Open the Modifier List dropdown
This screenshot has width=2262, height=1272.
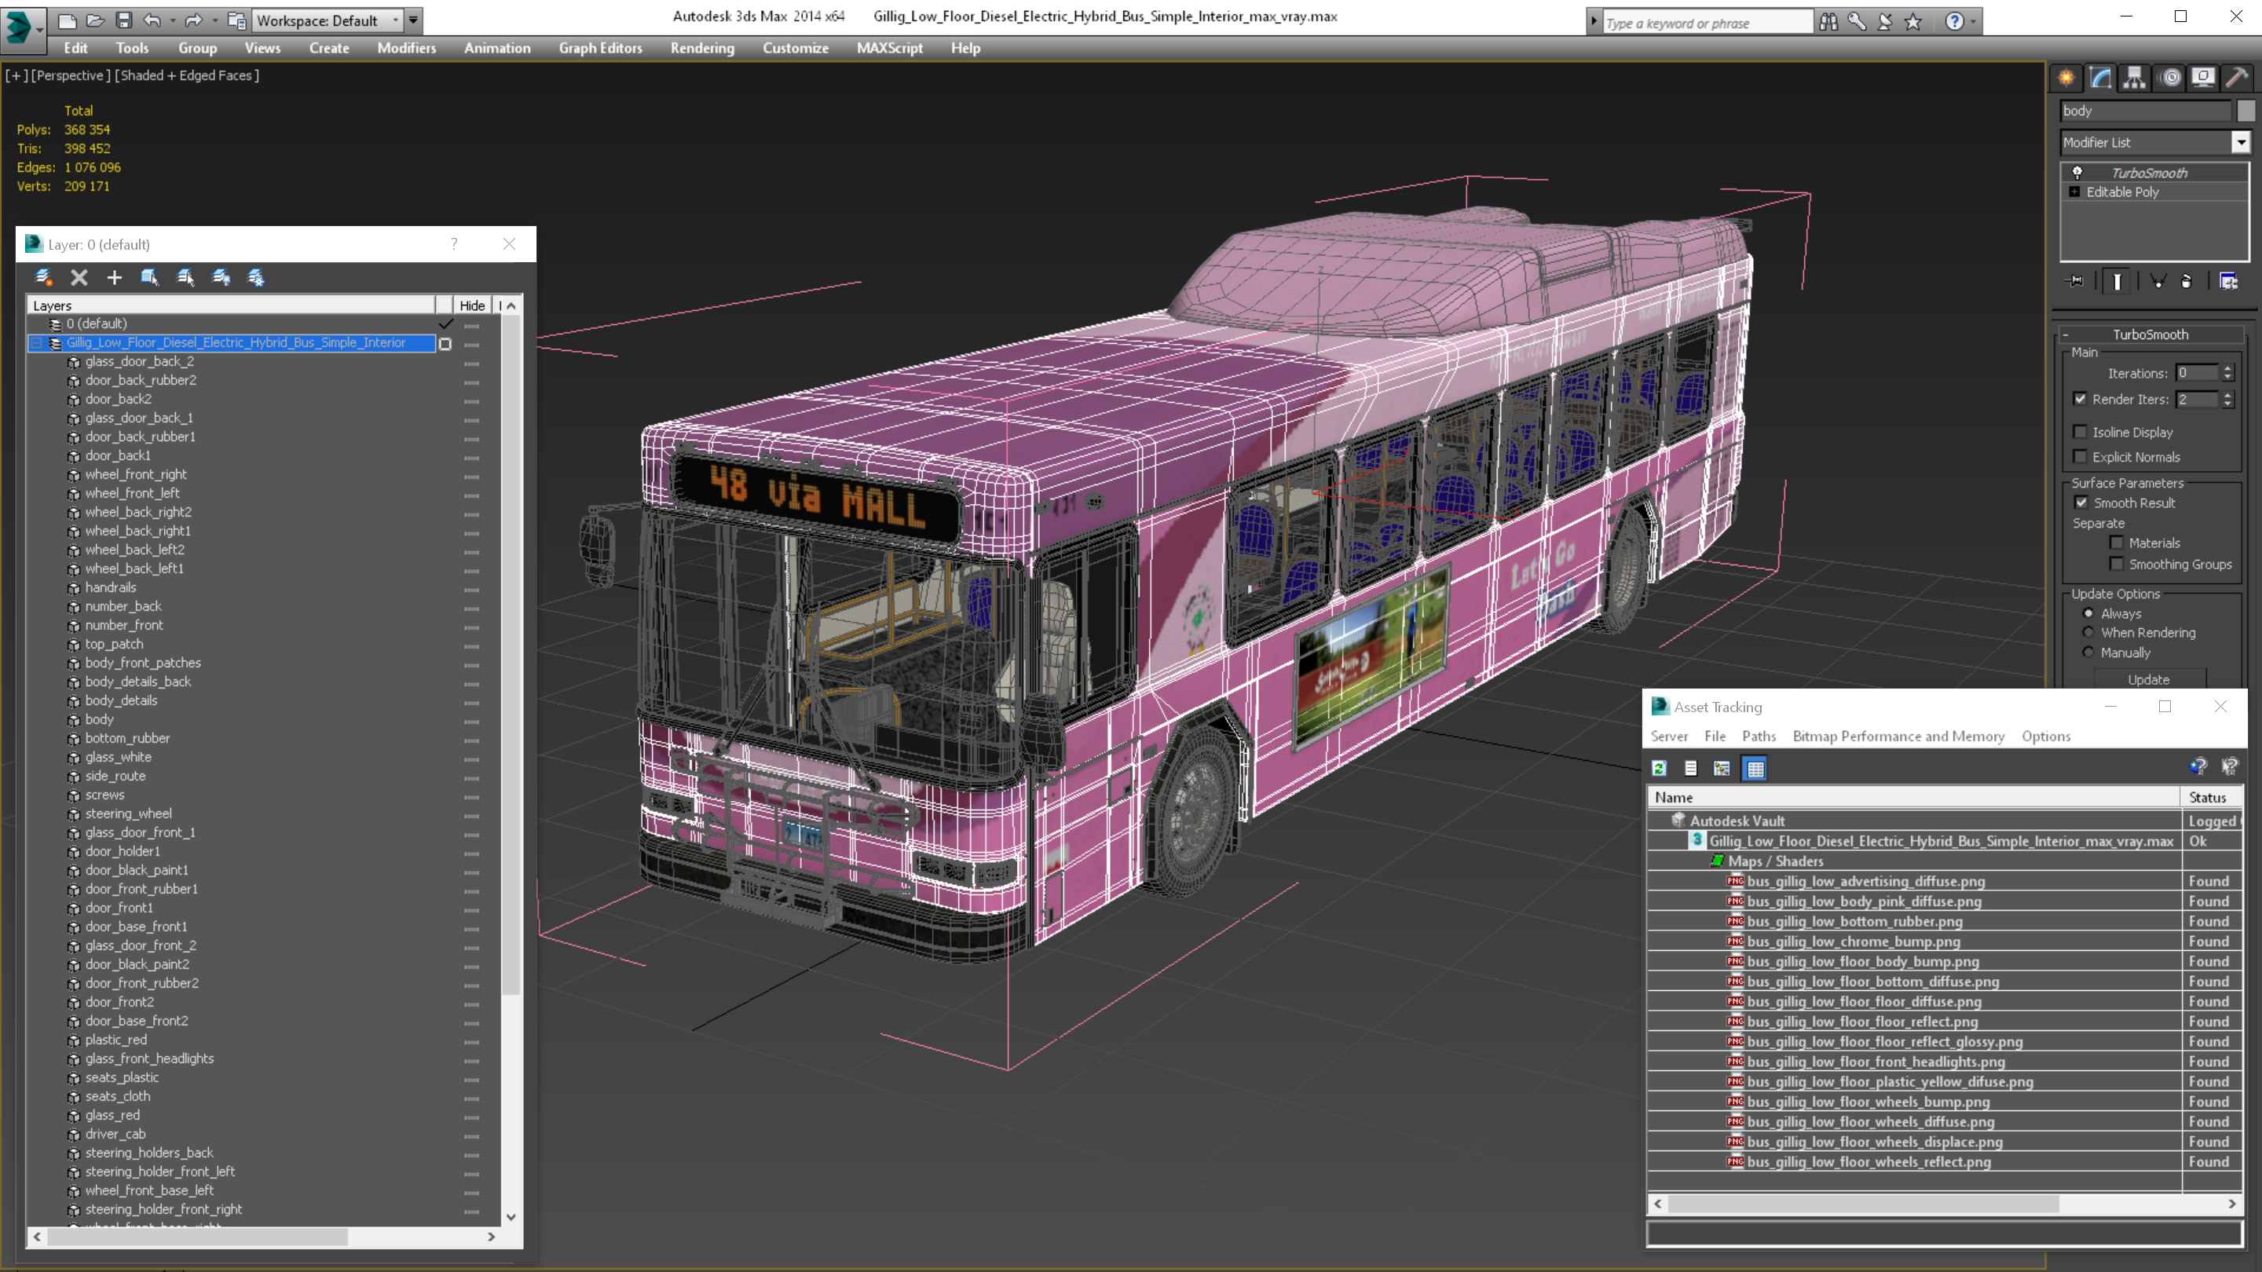click(x=2241, y=142)
